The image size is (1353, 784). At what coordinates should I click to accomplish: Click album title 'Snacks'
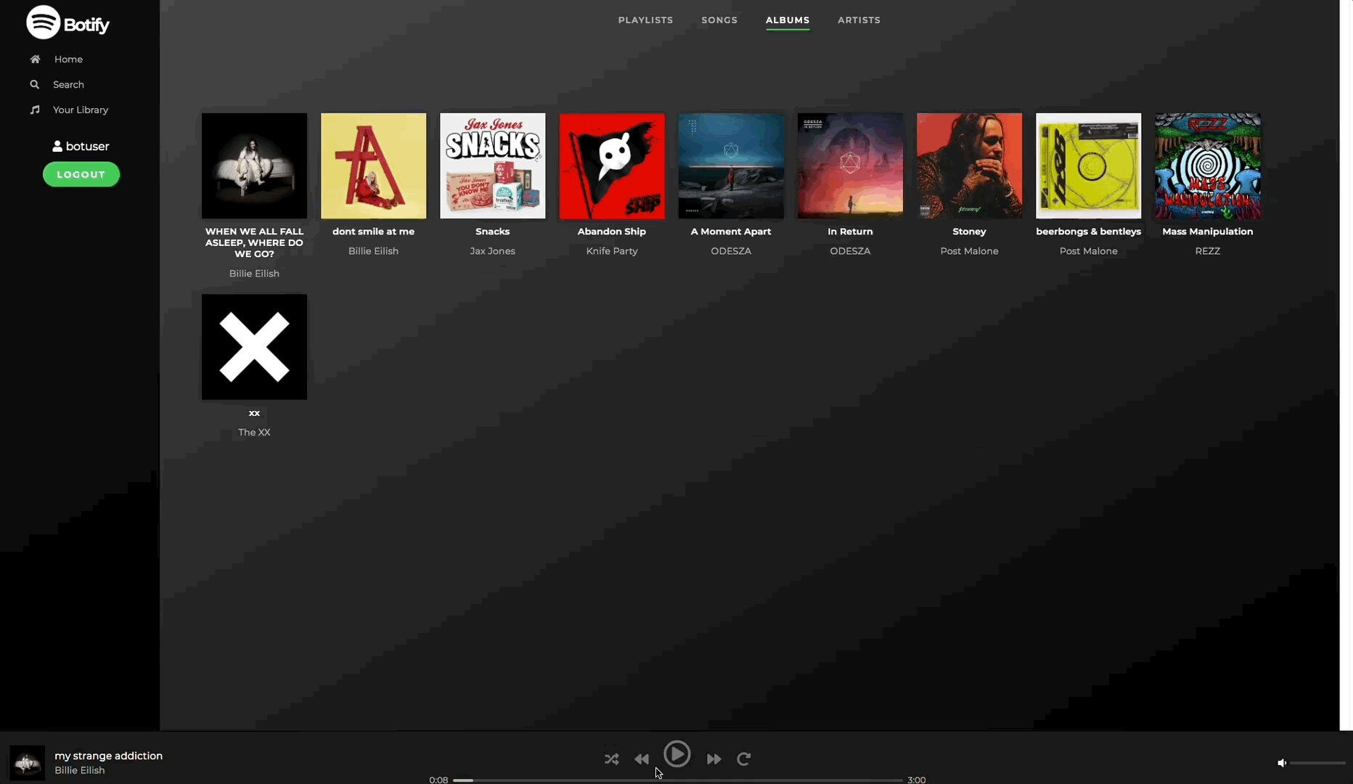tap(492, 232)
